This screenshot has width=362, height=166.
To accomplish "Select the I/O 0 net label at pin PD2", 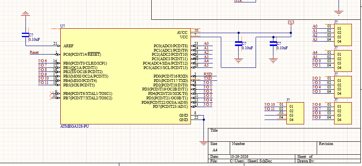I will click(208, 82).
